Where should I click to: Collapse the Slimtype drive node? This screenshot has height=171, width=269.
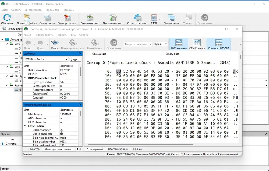(x=7, y=76)
